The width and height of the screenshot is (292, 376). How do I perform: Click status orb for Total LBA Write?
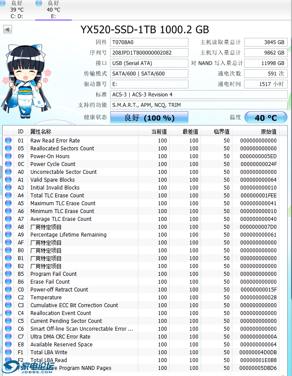click(x=8, y=352)
